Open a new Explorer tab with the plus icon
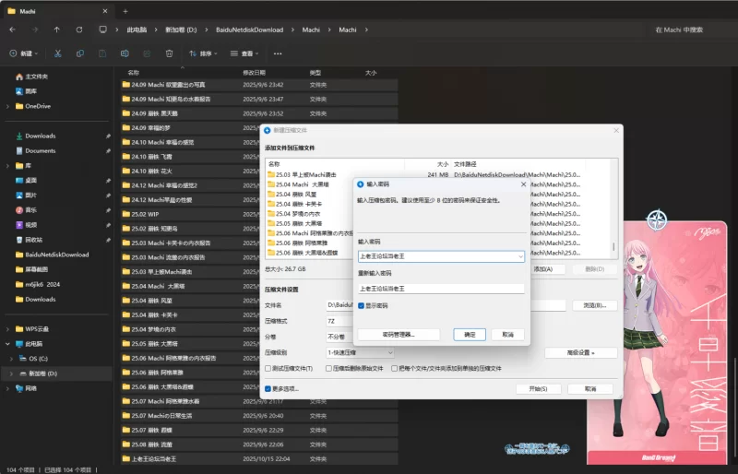This screenshot has height=474, width=738. click(125, 11)
